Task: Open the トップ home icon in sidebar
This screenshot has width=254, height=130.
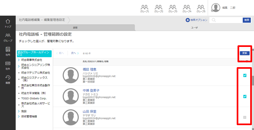Action: pyautogui.click(x=8, y=23)
